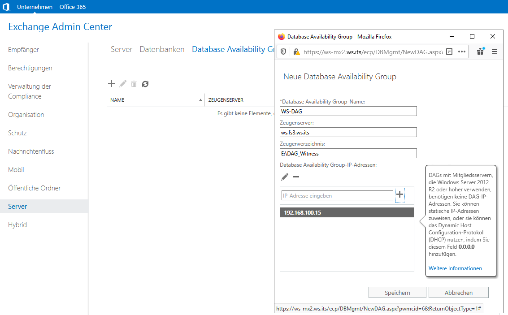Open the Office 365 top navigation item
The image size is (508, 315).
coord(73,7)
